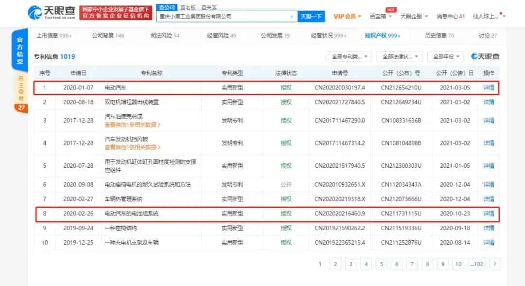
Task: Select the 历史信息 tab
Action: [x=439, y=36]
